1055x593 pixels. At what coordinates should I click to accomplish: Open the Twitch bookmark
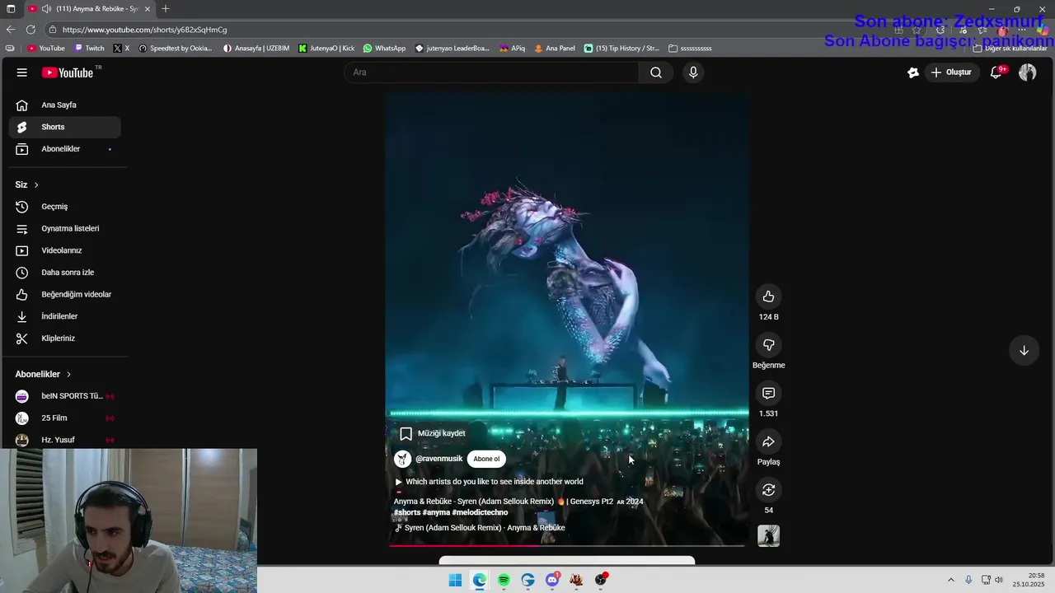point(89,49)
